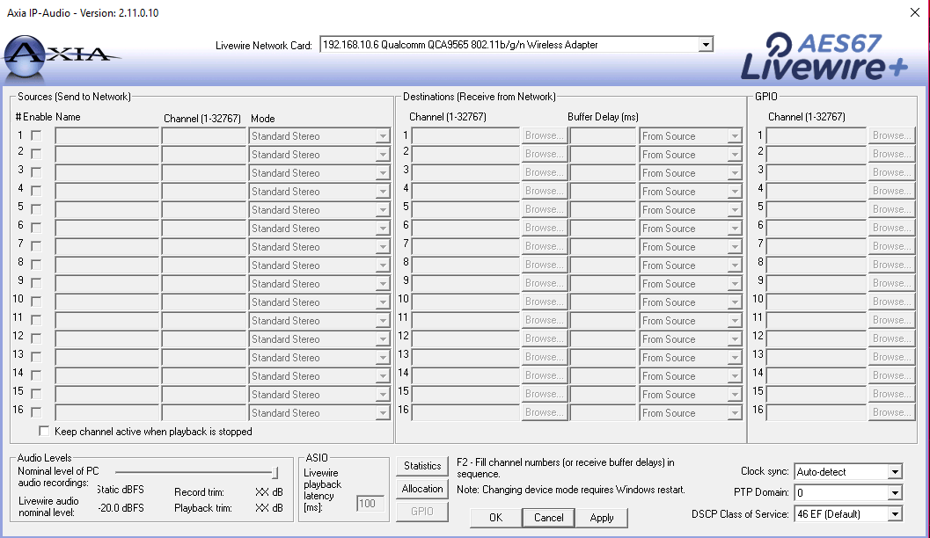Click Browse for destination 16

tap(544, 412)
